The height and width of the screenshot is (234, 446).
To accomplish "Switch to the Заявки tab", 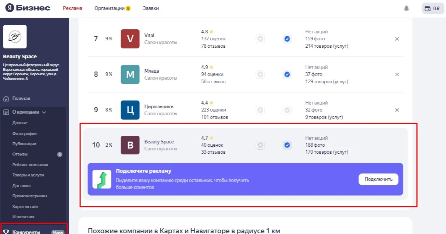I will pos(151,8).
